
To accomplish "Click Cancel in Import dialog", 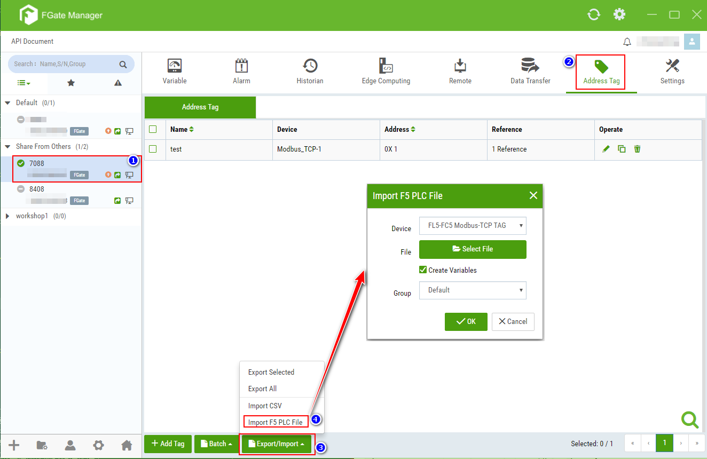I will pyautogui.click(x=513, y=321).
